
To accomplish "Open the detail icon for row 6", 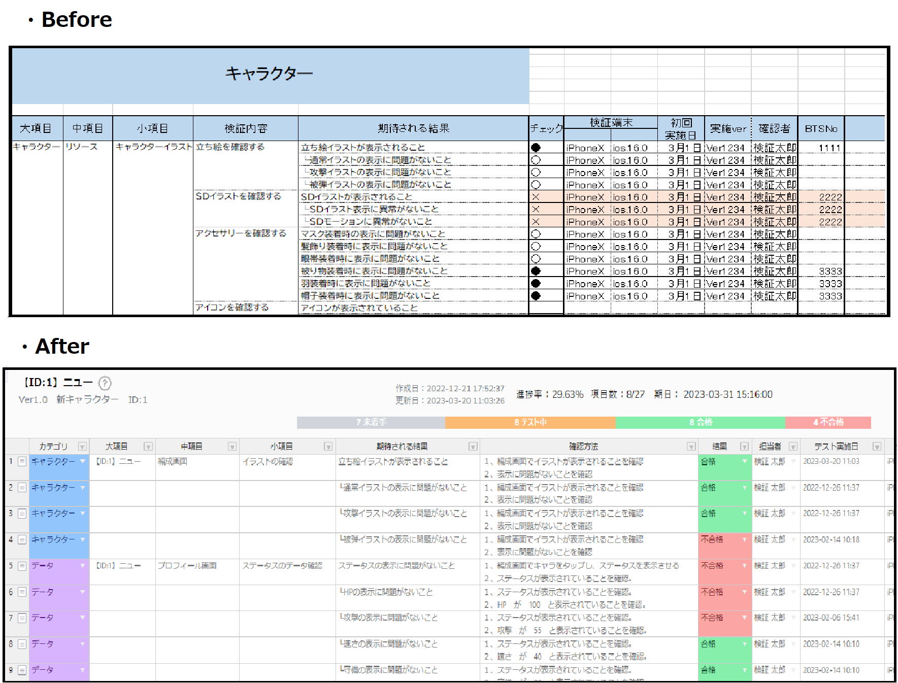I will coord(22,592).
